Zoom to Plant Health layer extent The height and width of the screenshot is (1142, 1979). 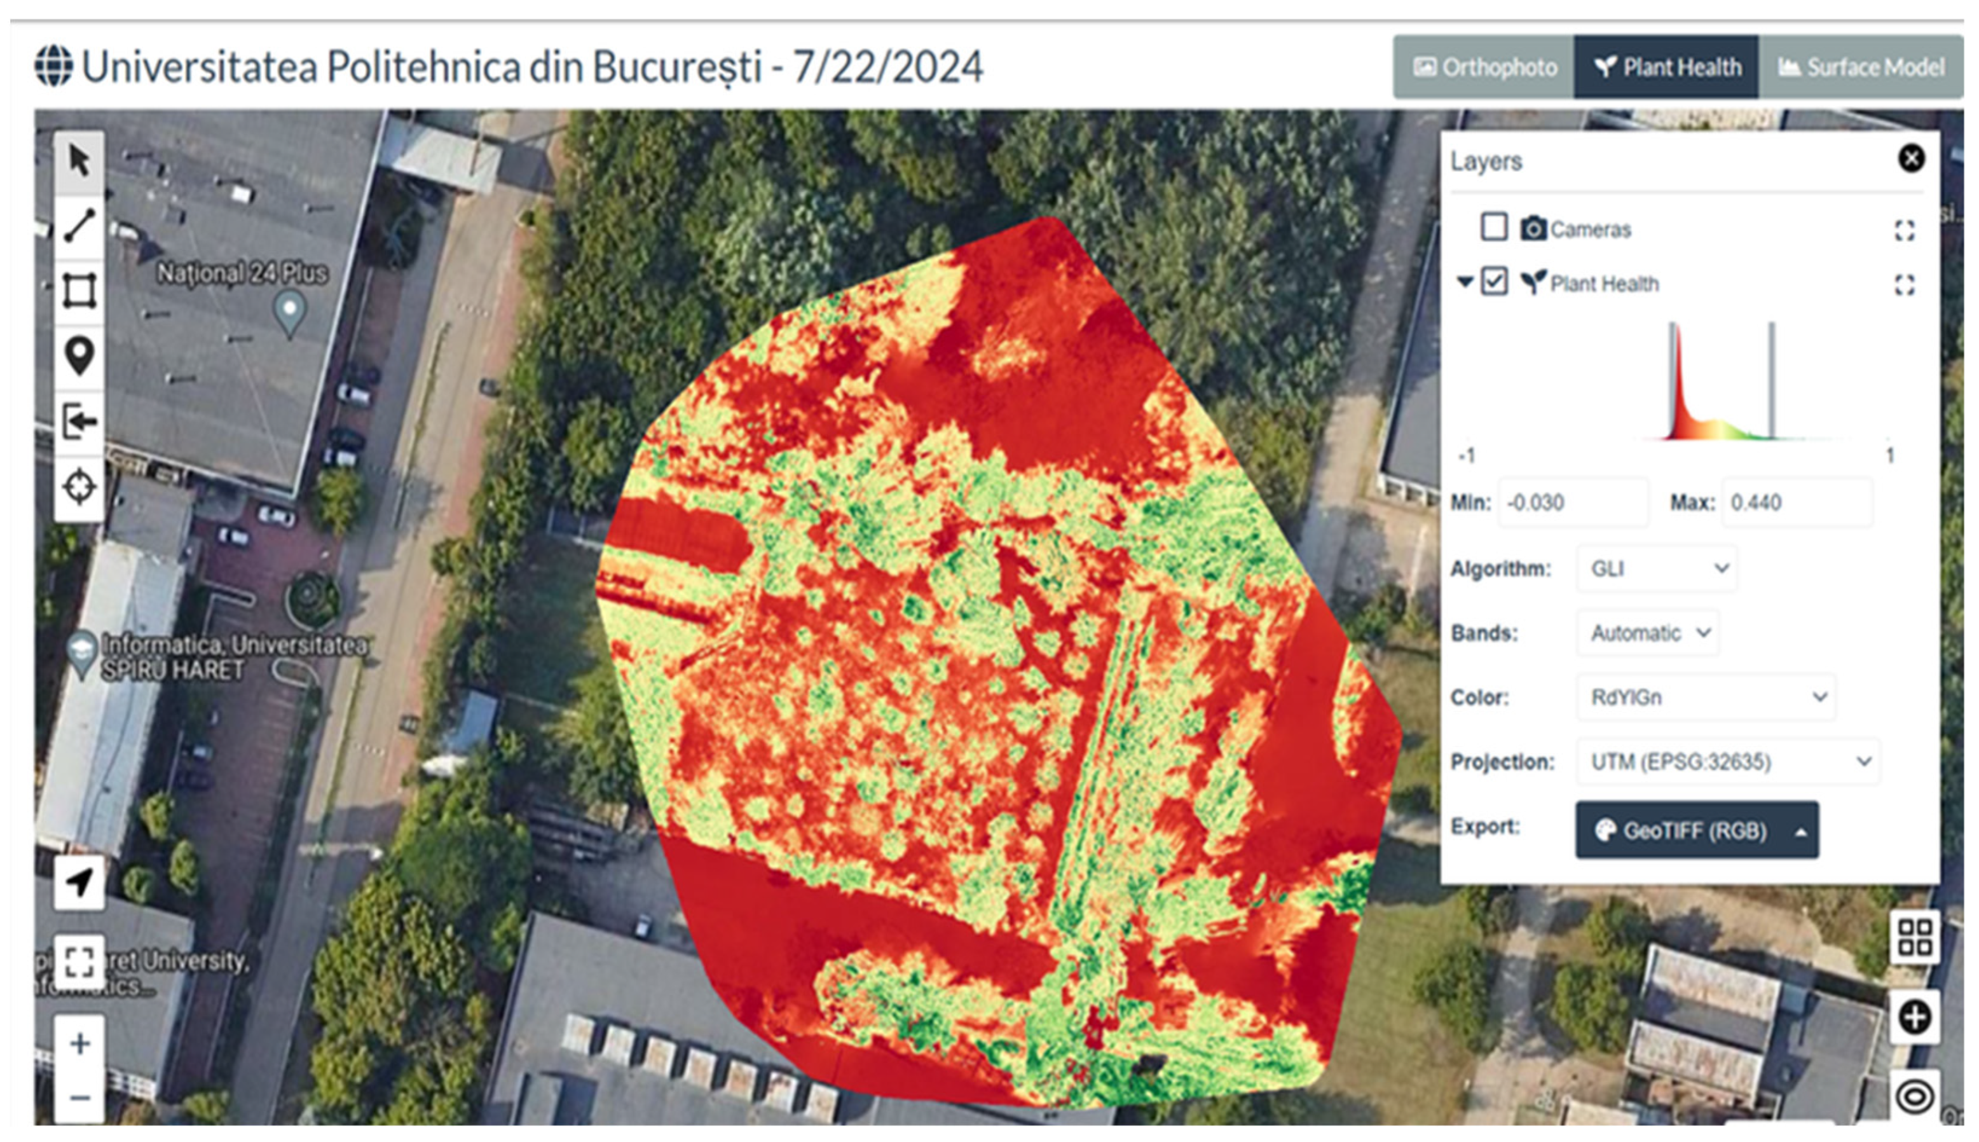pyautogui.click(x=1905, y=285)
